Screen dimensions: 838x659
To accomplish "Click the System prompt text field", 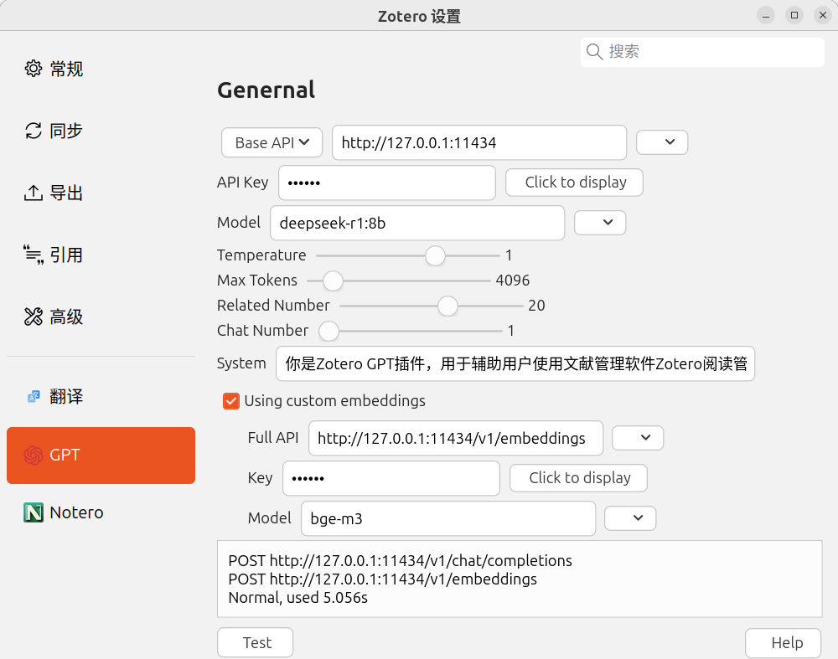I will 515,363.
